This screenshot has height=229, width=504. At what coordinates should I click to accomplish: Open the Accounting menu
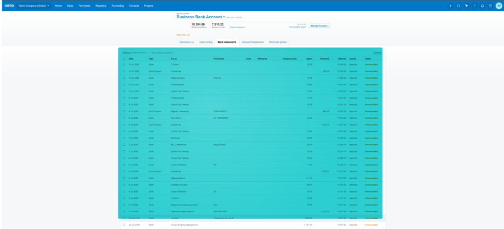click(118, 5)
